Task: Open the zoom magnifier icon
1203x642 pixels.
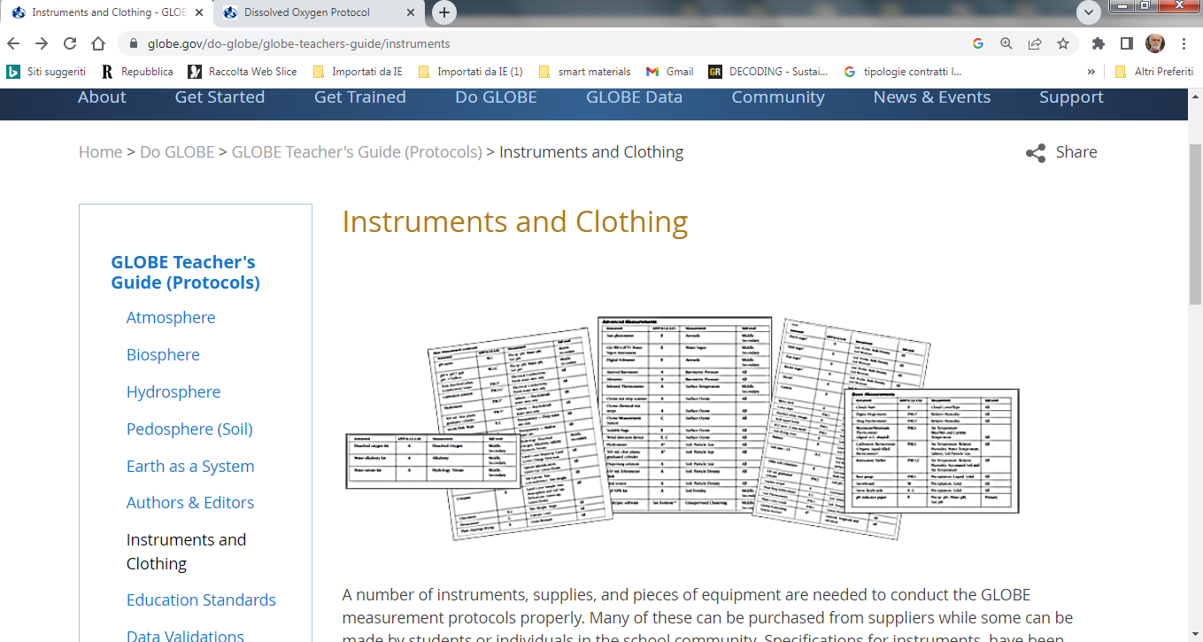Action: point(1006,43)
